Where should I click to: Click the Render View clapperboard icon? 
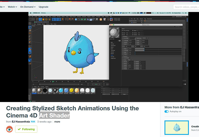click(66, 19)
